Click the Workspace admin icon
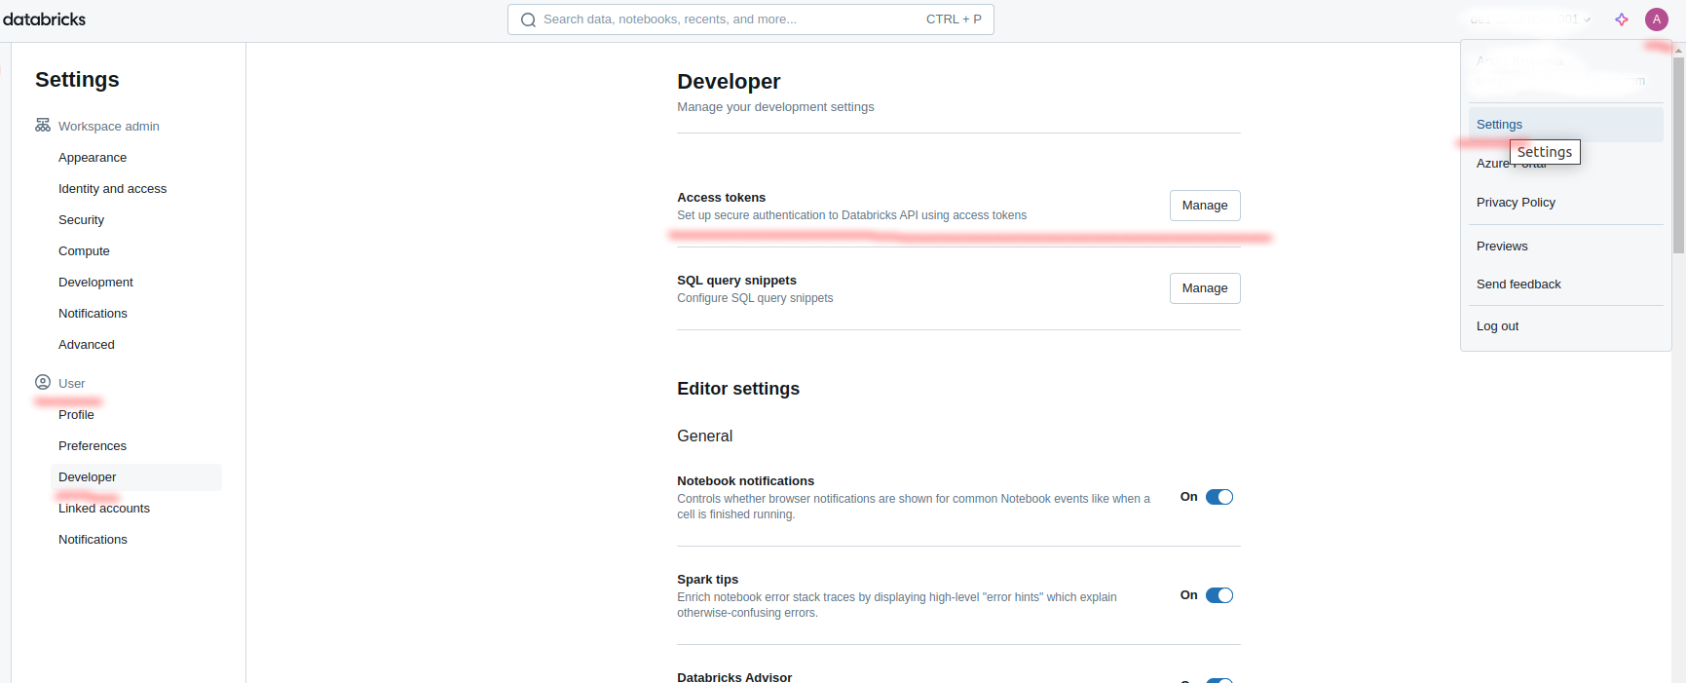Image resolution: width=1686 pixels, height=683 pixels. click(43, 126)
